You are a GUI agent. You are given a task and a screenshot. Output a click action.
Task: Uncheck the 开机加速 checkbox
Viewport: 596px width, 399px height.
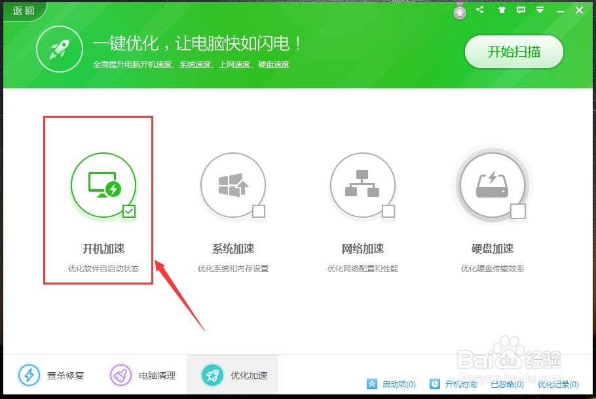[x=129, y=211]
